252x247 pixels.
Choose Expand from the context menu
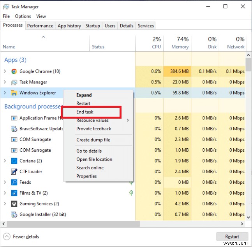(98, 95)
